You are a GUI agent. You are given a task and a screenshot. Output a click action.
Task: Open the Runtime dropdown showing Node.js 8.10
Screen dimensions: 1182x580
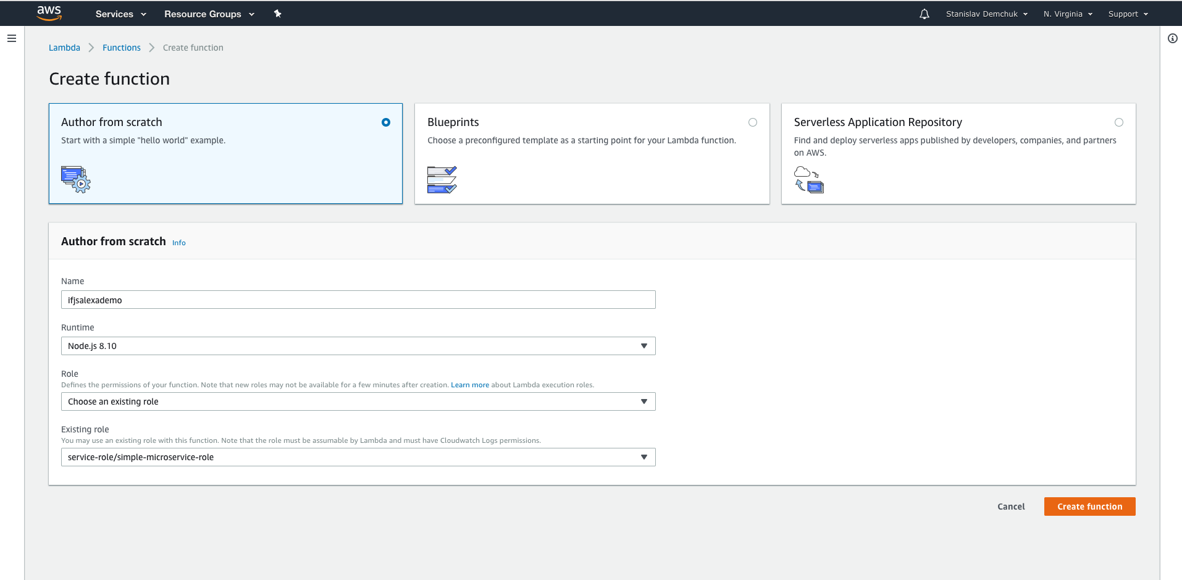(x=358, y=346)
